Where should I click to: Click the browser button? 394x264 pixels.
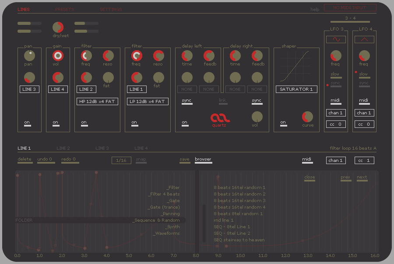tap(203, 160)
